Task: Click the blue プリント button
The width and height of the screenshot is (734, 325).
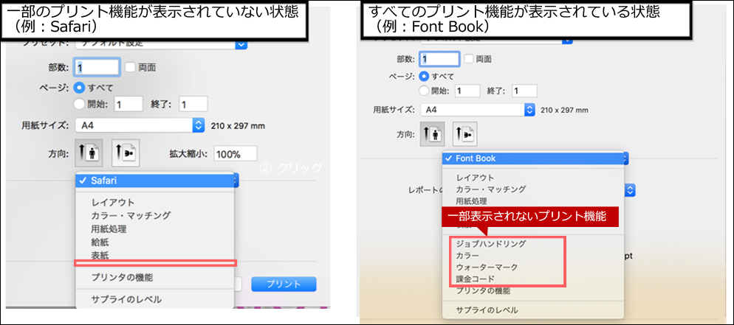Action: tap(284, 284)
